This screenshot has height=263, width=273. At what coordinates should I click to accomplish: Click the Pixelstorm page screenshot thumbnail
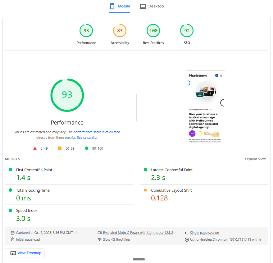pyautogui.click(x=205, y=107)
